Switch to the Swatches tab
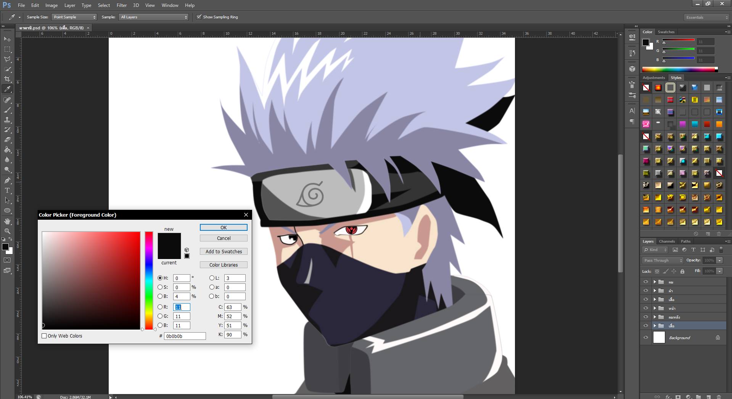This screenshot has width=732, height=399. [666, 32]
